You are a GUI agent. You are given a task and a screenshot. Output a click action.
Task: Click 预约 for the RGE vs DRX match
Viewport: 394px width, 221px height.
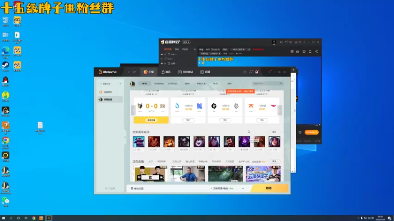coord(188,120)
